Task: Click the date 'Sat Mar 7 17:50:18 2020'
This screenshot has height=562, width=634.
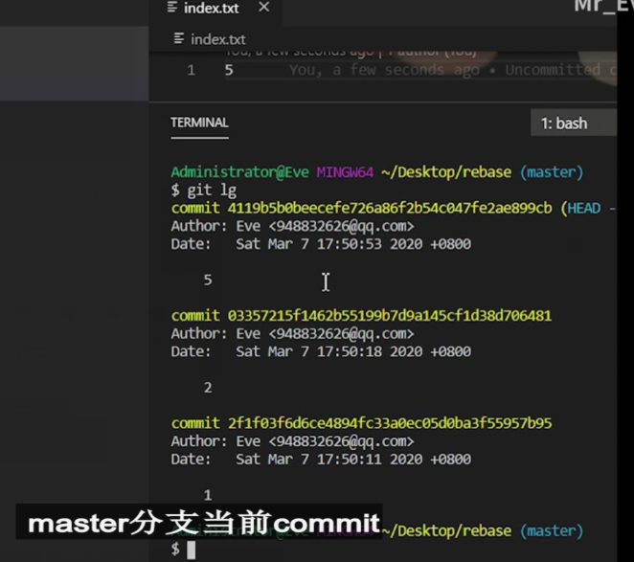Action: point(329,351)
